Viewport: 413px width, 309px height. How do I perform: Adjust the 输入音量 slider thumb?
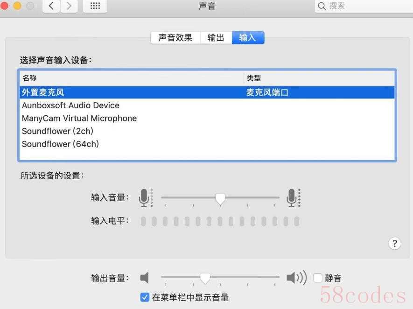(x=220, y=199)
